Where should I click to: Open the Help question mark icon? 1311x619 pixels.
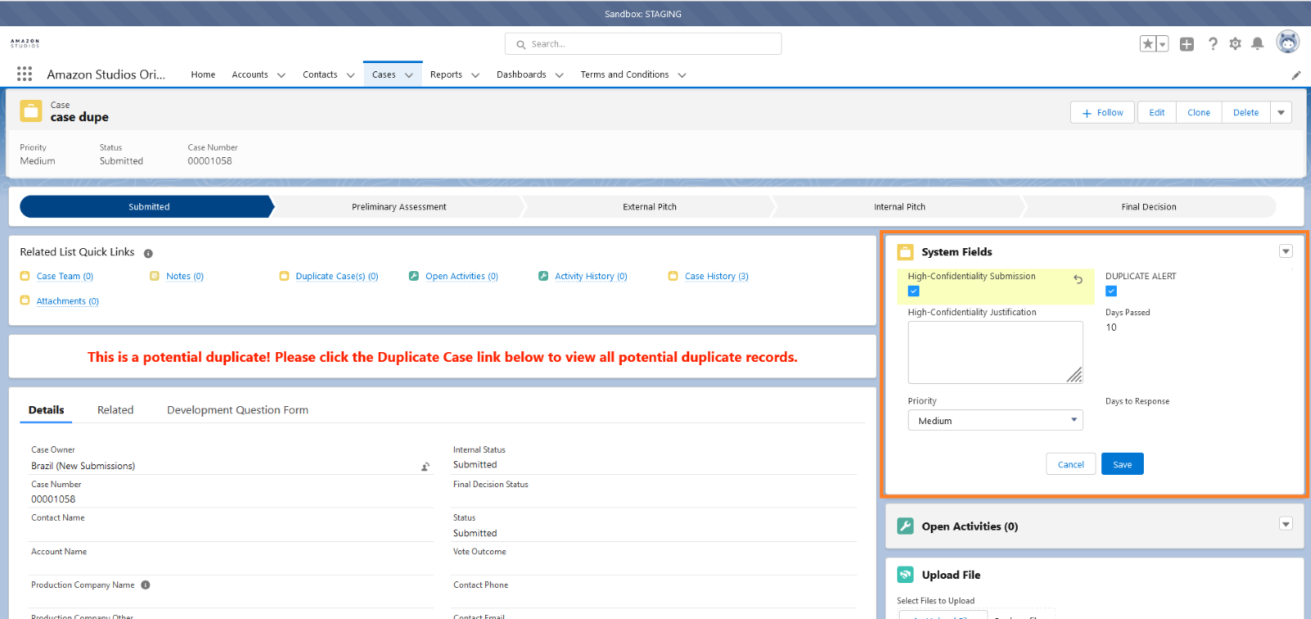coord(1213,44)
